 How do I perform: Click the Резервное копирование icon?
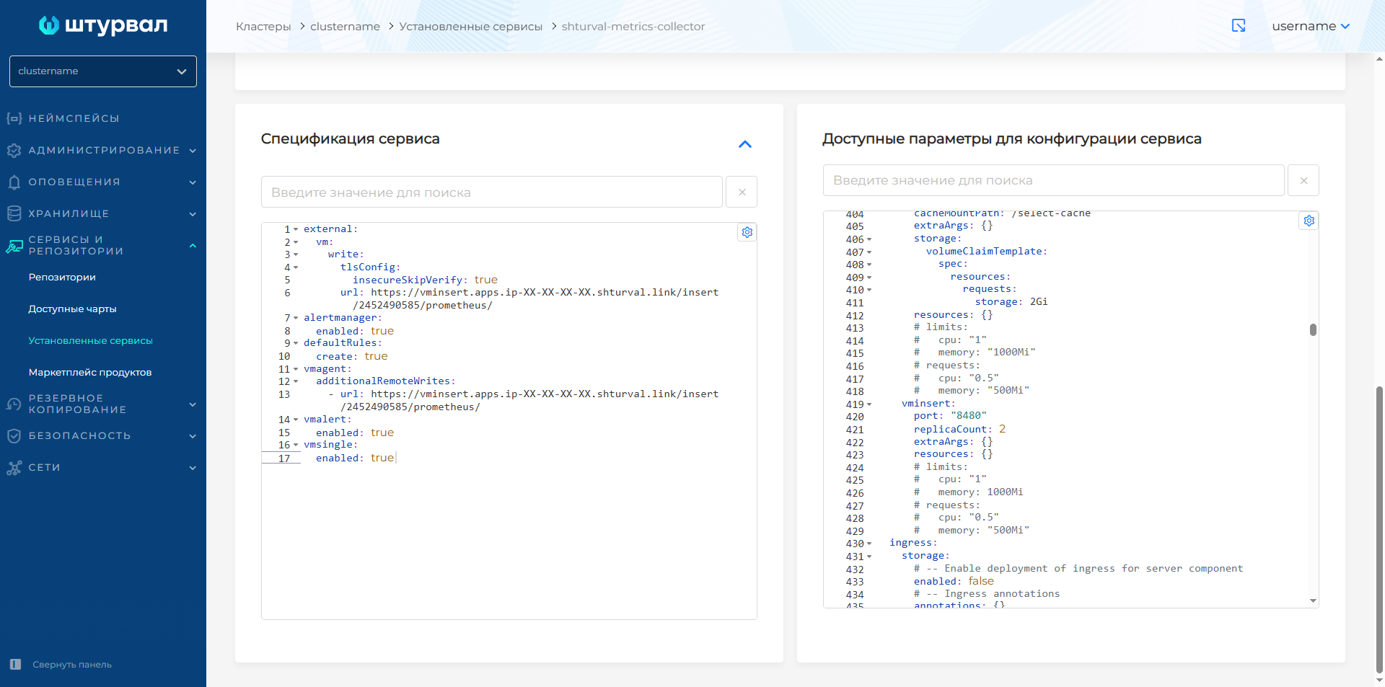coord(14,404)
